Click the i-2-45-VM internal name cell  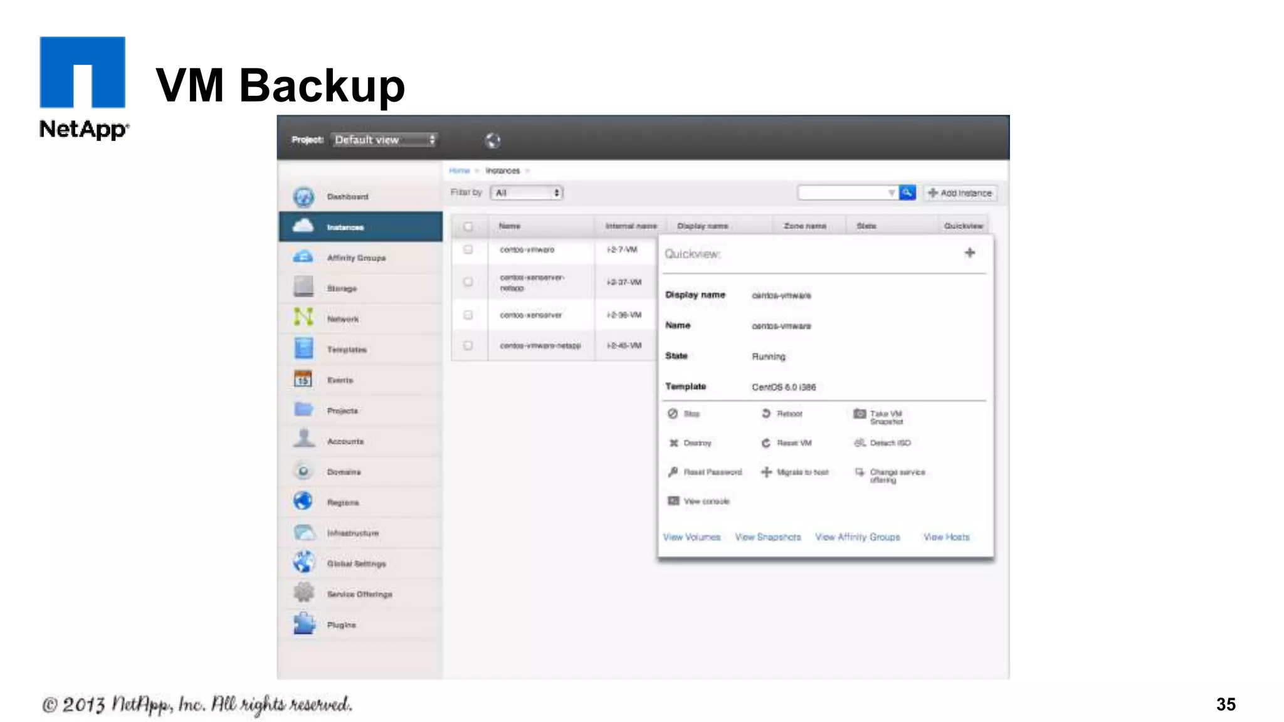coord(624,345)
